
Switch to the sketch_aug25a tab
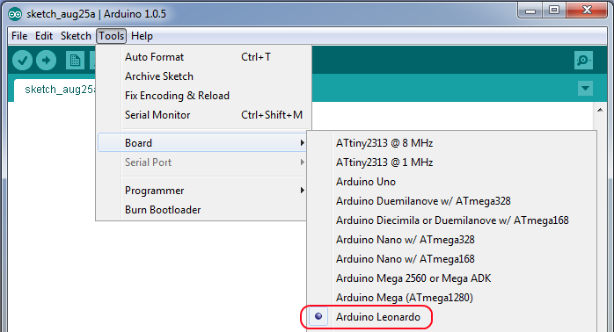[55, 90]
